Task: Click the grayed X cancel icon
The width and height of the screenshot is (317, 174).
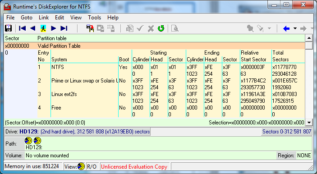Action: [x=151, y=28]
